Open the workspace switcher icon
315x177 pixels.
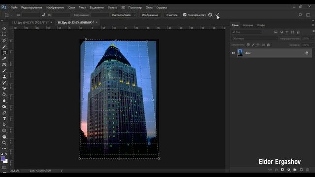[x=308, y=15]
